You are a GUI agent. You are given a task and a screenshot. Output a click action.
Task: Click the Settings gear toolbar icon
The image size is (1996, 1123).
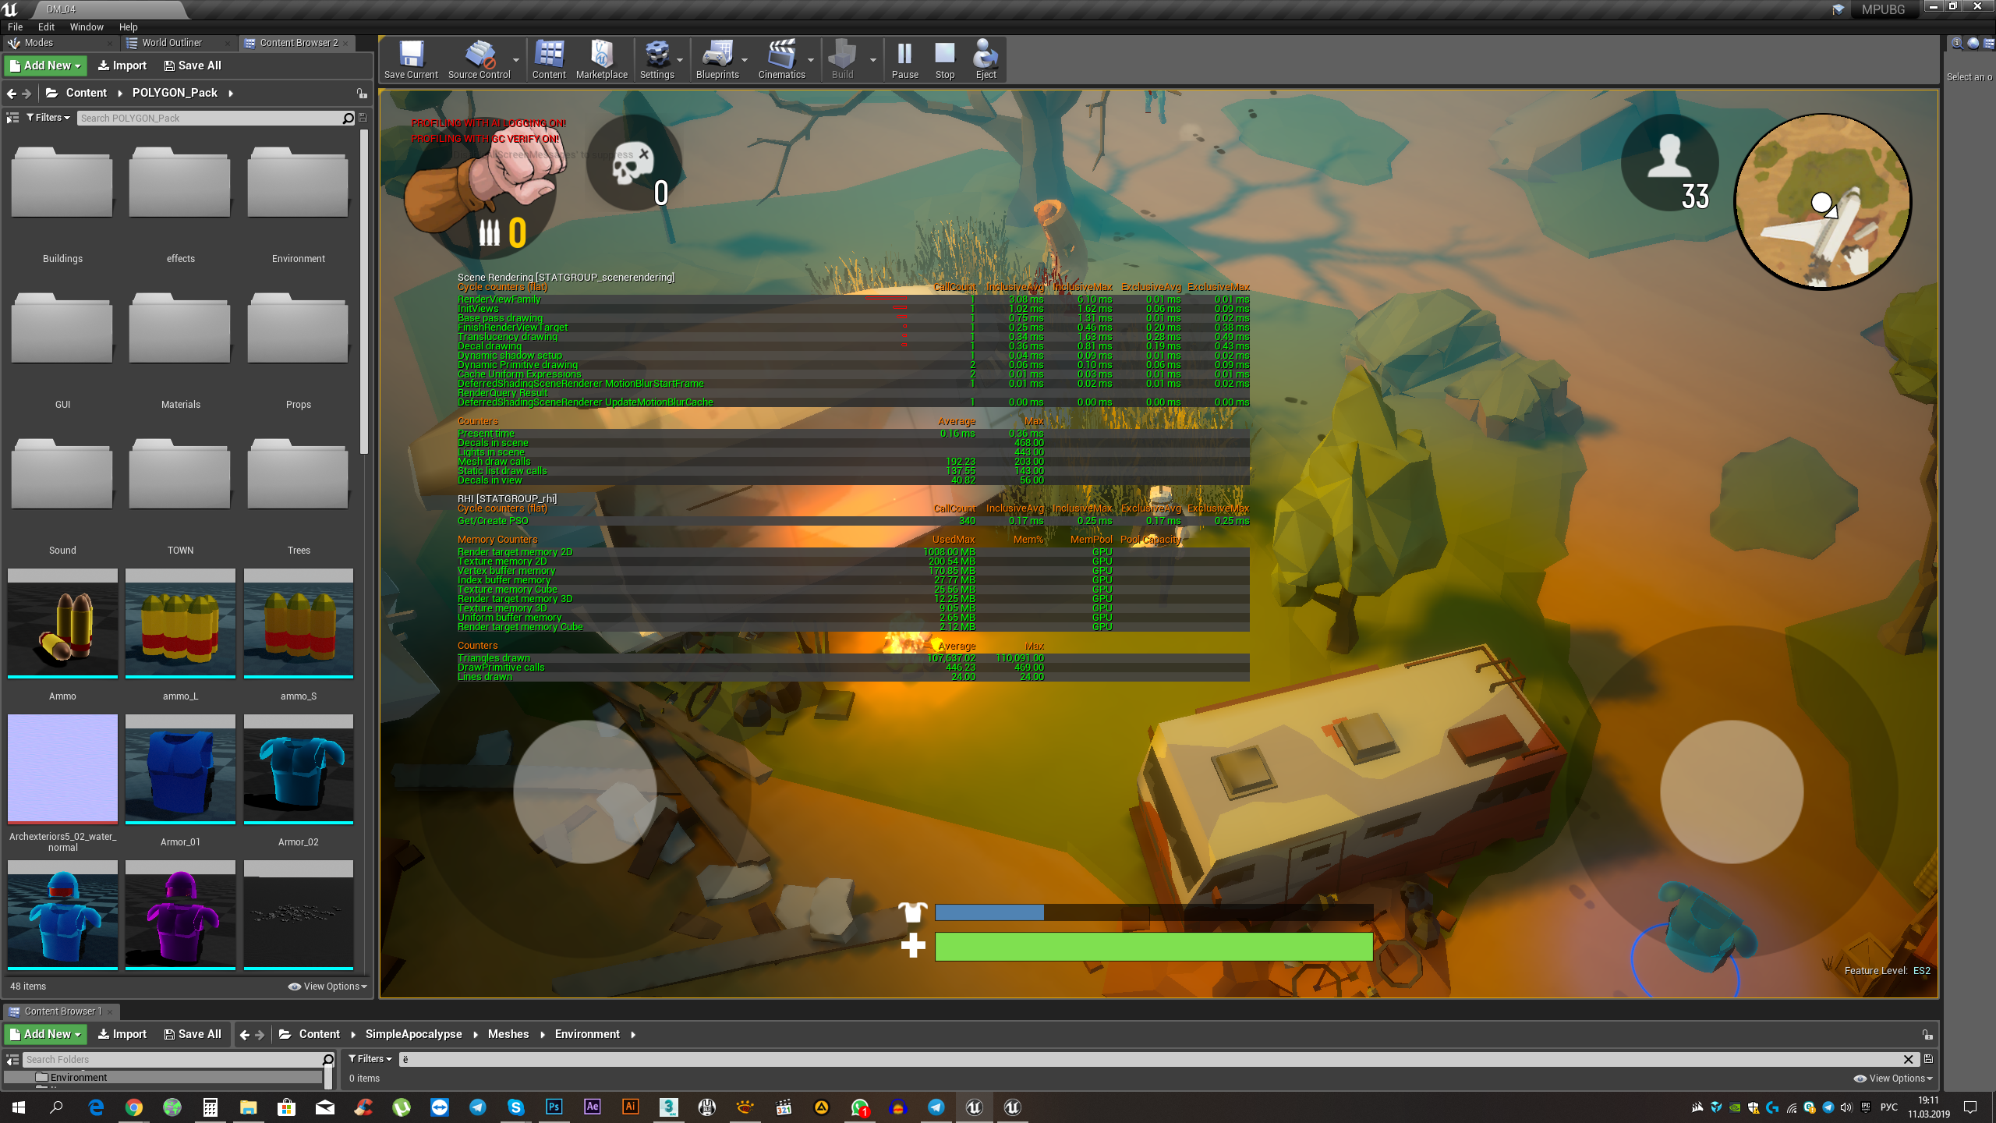656,60
